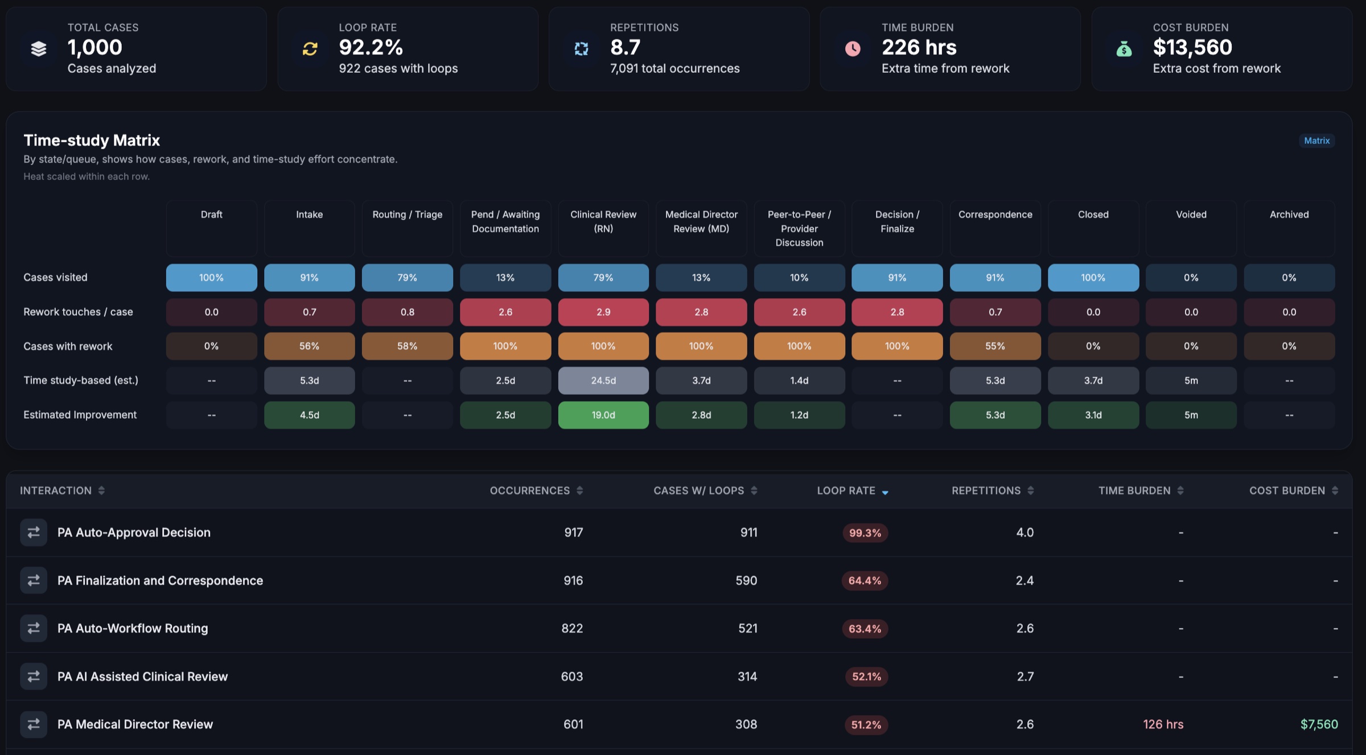Screen dimensions: 1366x755
Task: Click the 917 occurrences value
Action: (574, 533)
